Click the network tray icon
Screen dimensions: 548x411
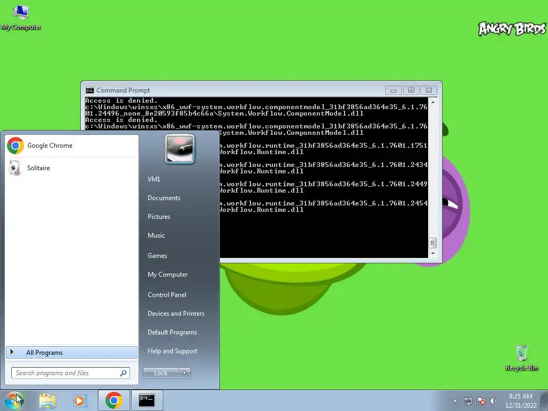point(468,401)
